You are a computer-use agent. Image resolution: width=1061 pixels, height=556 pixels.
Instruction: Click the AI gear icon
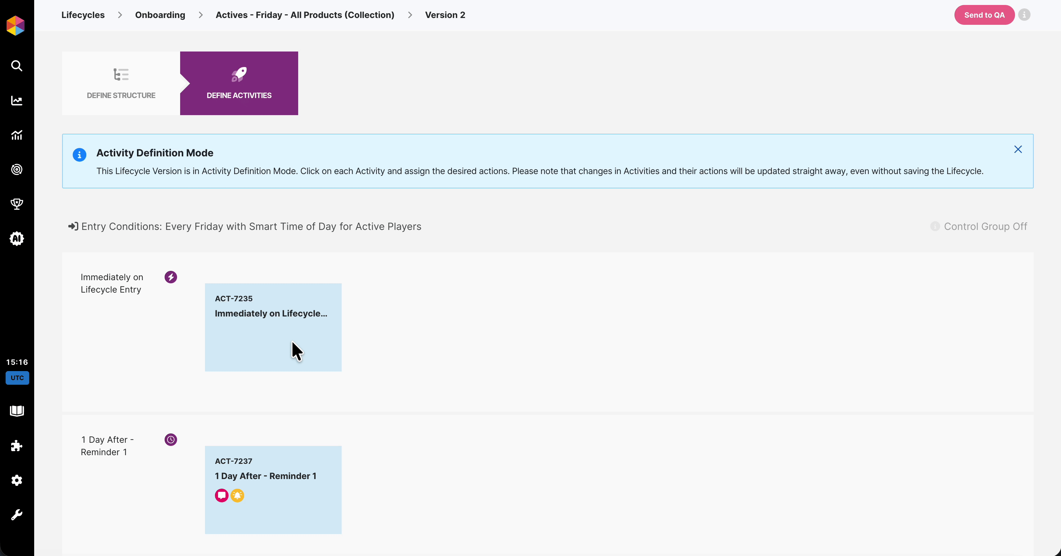point(16,238)
